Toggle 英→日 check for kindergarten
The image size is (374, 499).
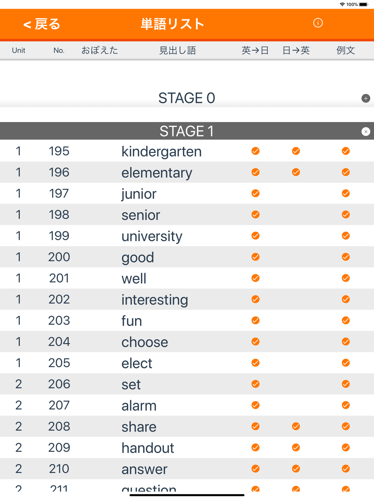point(255,151)
